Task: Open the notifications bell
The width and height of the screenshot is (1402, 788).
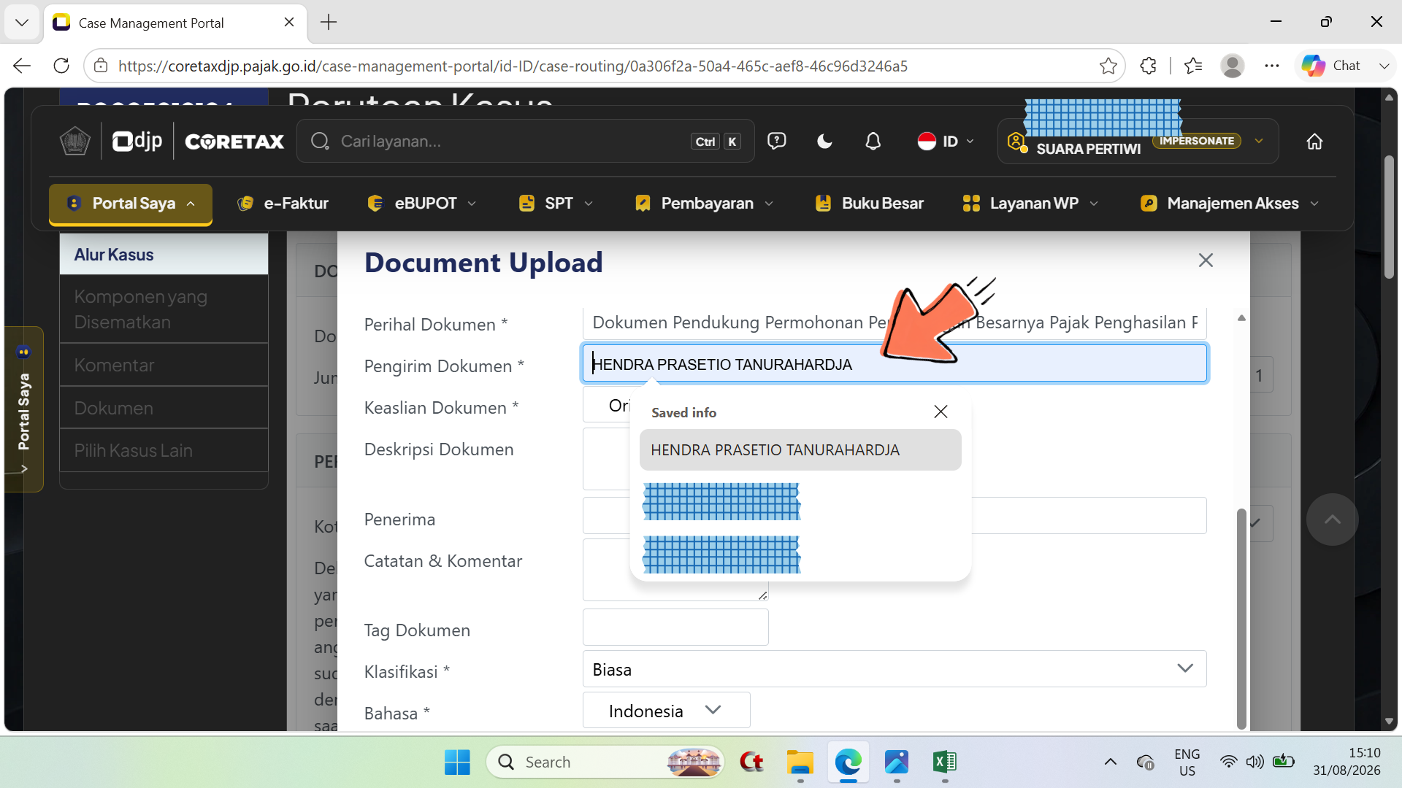Action: (x=873, y=142)
